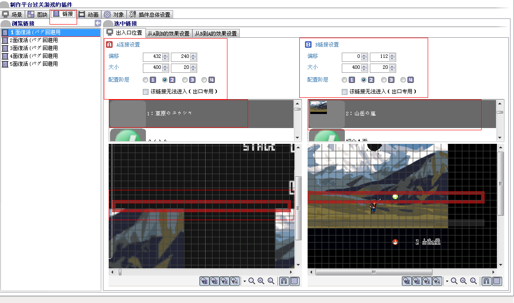Image resolution: width=514 pixels, height=303 pixels.
Task: Open the 场景 tab
Action: tap(12, 14)
